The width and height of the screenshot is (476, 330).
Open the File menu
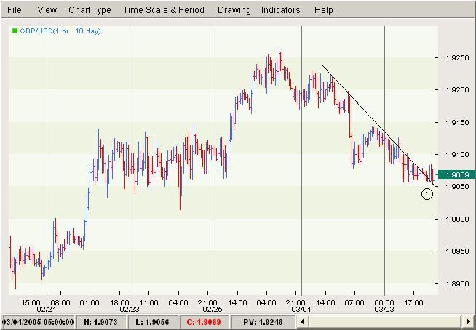[x=15, y=10]
